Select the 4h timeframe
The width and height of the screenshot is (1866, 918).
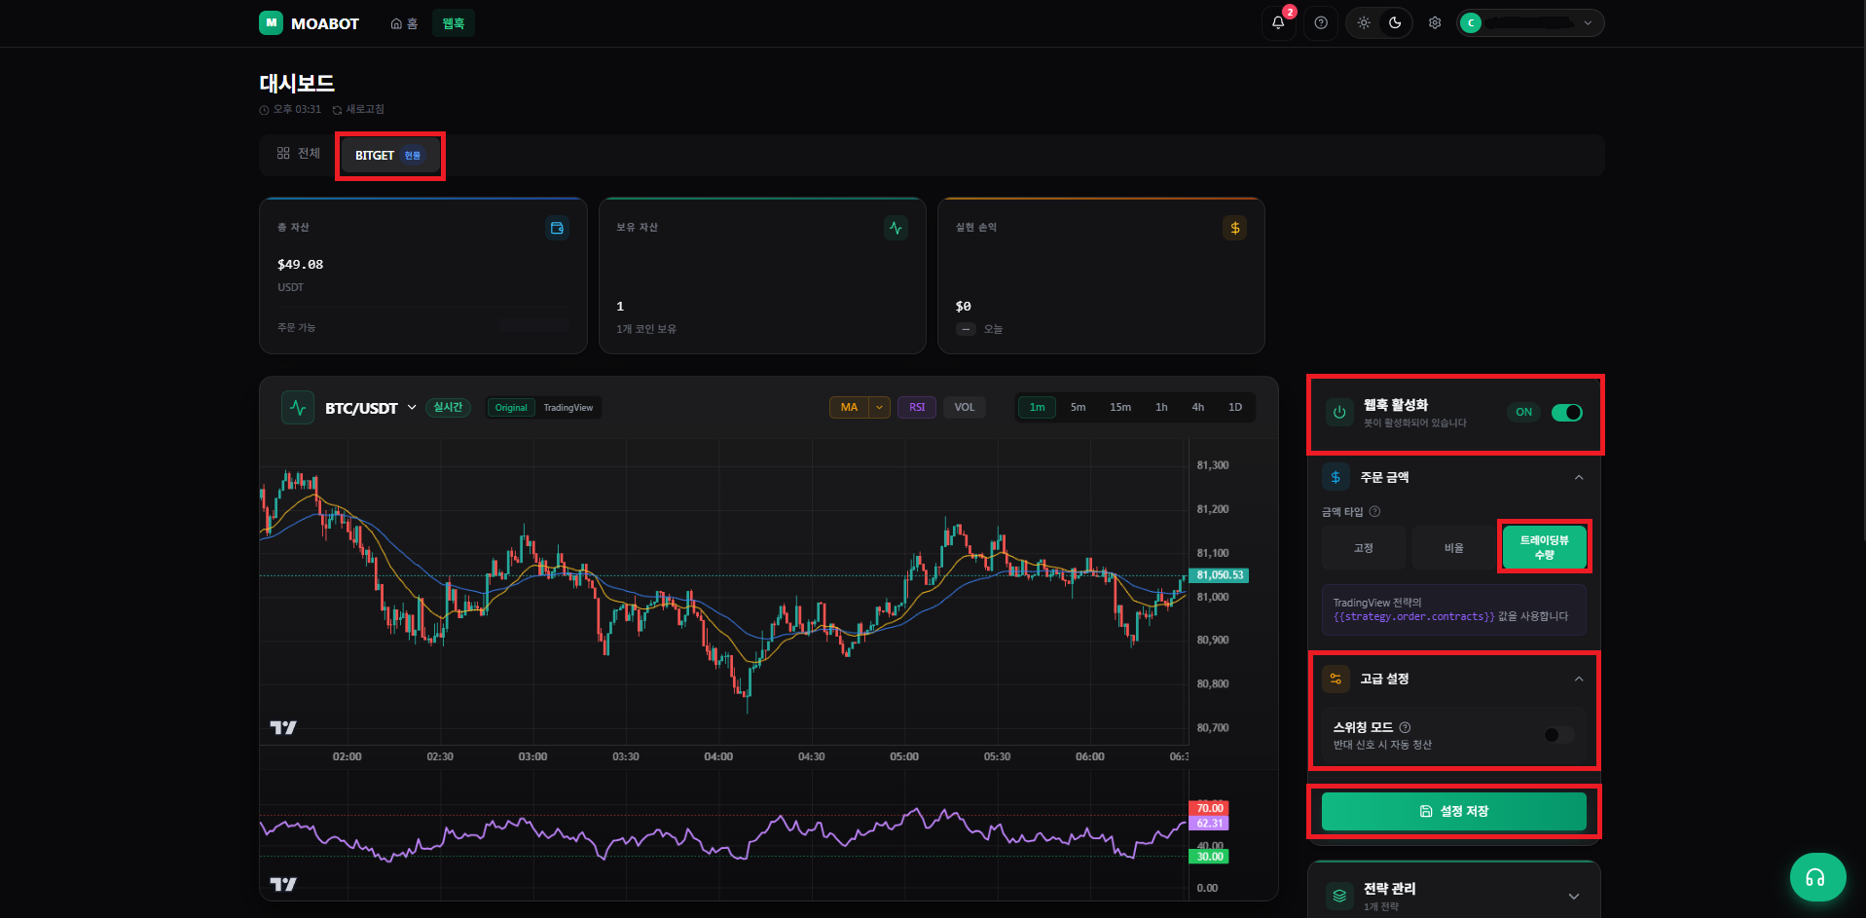coord(1198,407)
